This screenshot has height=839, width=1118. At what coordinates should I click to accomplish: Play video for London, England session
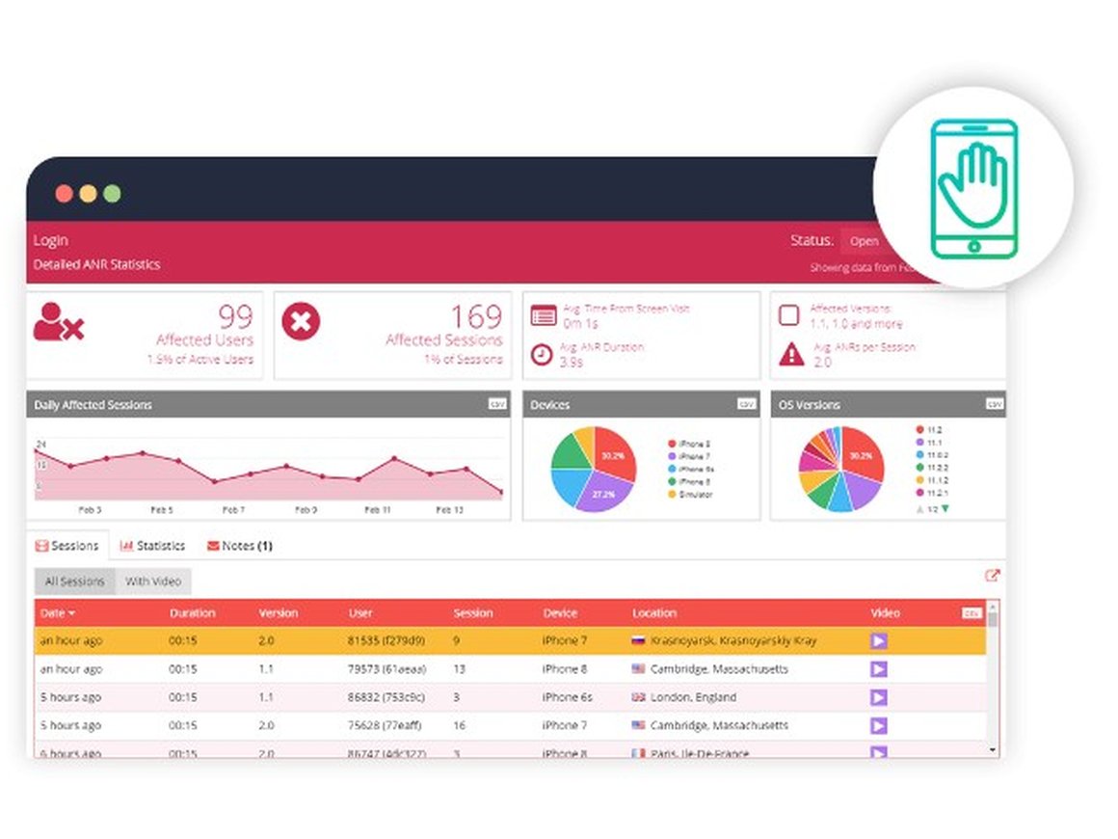[878, 697]
